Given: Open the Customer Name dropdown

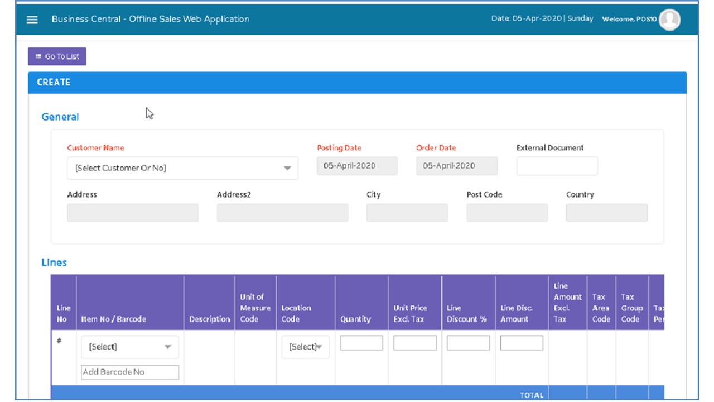Looking at the screenshot, I should [x=182, y=168].
